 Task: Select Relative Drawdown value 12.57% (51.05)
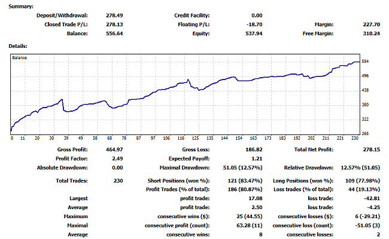[360, 168]
